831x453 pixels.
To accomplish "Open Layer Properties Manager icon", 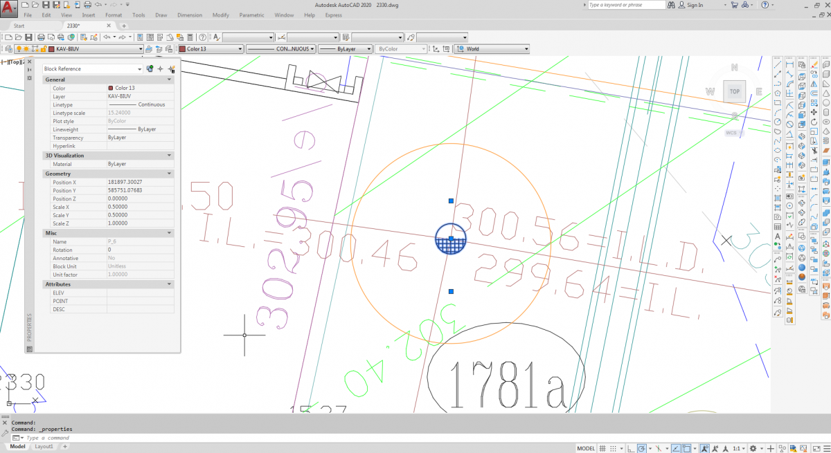I will [x=9, y=49].
